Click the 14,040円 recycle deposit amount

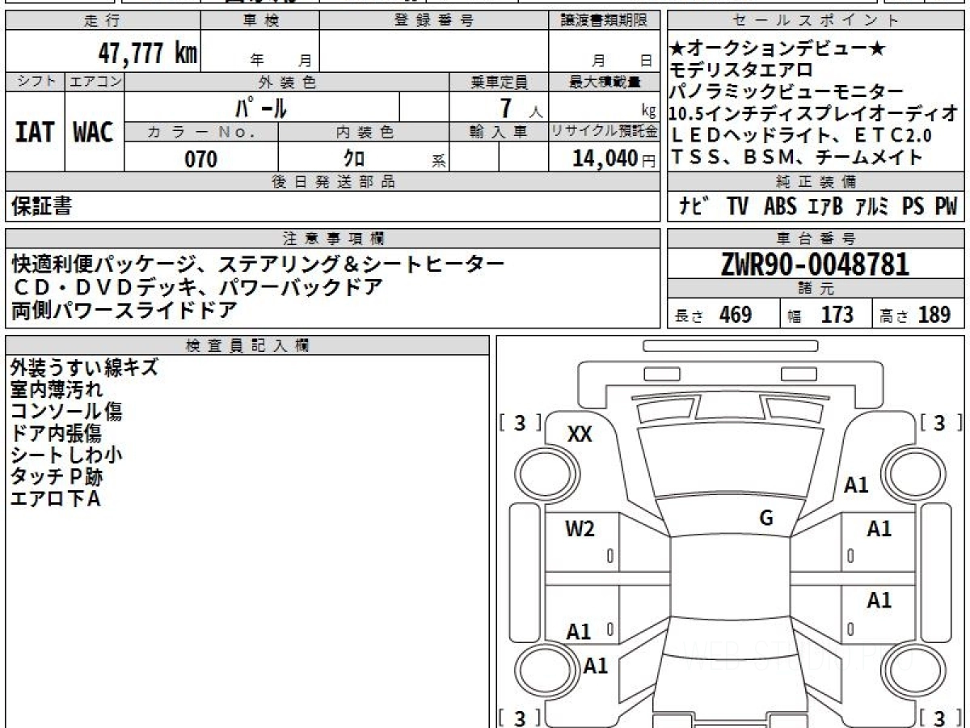point(614,159)
